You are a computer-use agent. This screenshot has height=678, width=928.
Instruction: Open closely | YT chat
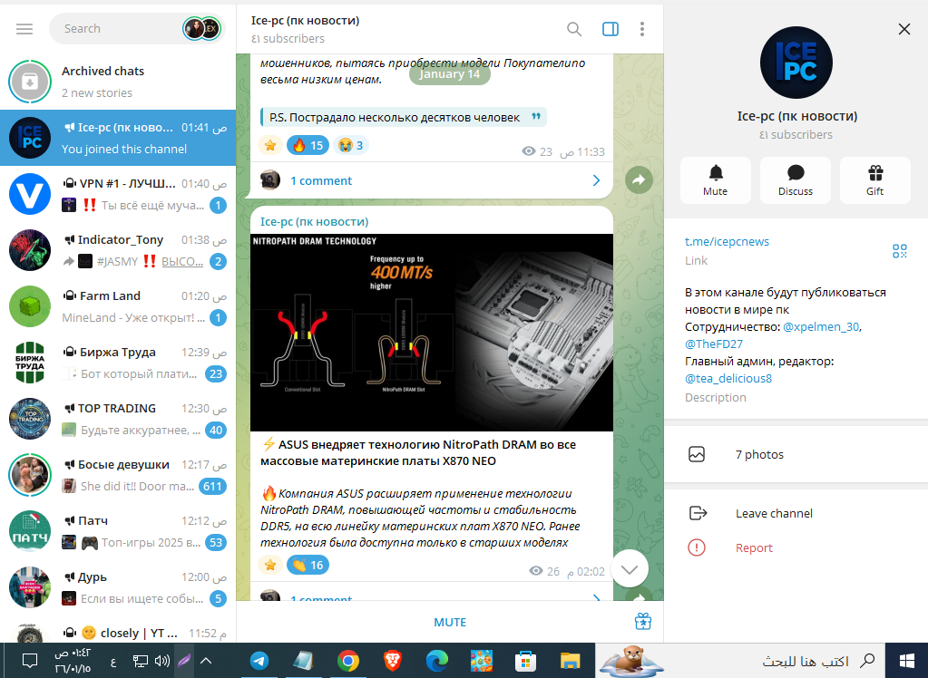tap(118, 630)
